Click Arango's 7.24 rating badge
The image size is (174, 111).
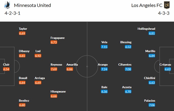point(104,69)
